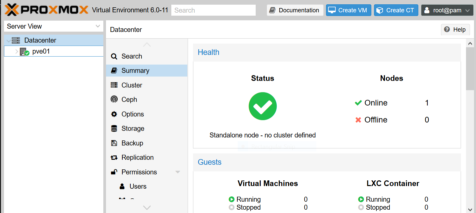Image resolution: width=476 pixels, height=213 pixels.
Task: Click the Online nodes label
Action: (x=376, y=103)
